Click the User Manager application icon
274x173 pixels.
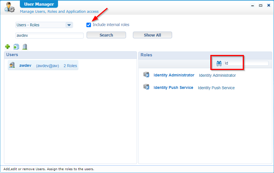pos(10,7)
